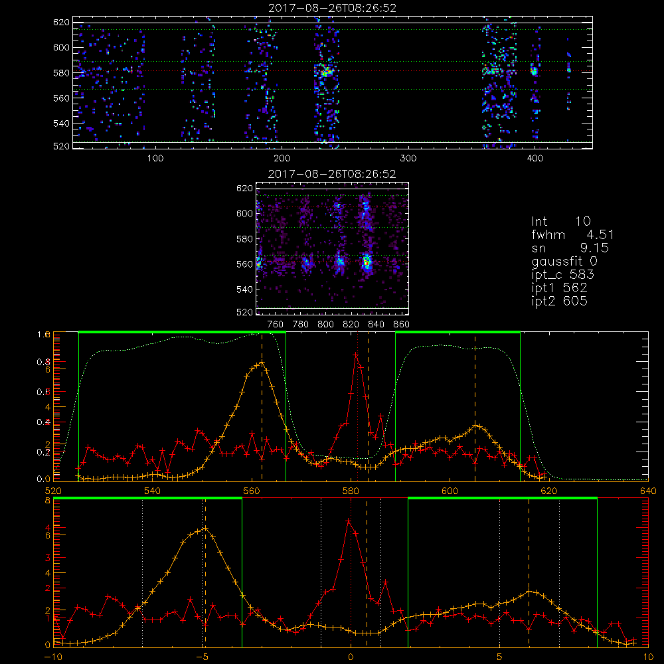
Task: Click x-axis label 840 under middle image
Action: click(x=376, y=325)
